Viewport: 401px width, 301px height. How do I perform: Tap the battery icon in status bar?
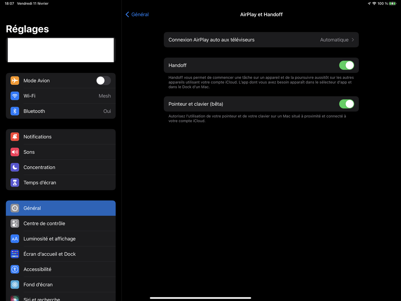(393, 3)
